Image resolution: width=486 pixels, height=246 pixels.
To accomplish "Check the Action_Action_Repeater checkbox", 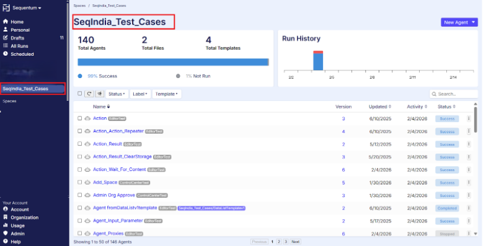I will click(x=79, y=131).
